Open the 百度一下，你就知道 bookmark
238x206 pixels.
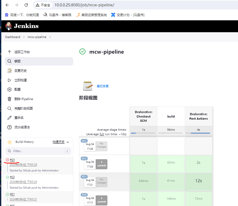coord(22,15)
